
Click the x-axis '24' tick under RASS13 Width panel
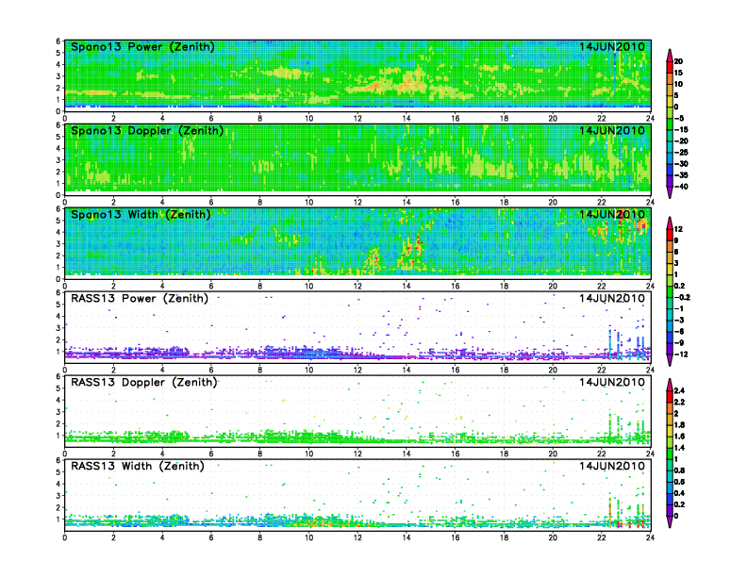(650, 537)
